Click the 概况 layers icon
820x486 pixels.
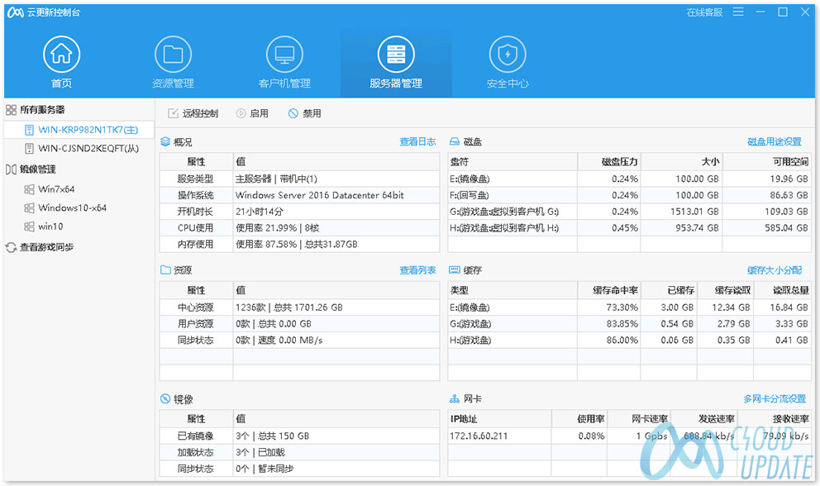pos(165,141)
